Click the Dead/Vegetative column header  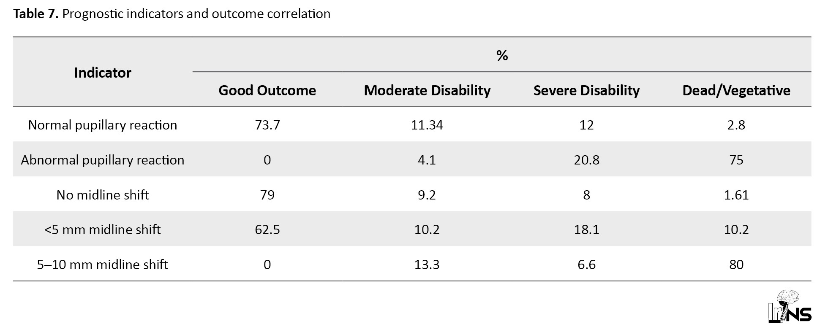tap(736, 90)
